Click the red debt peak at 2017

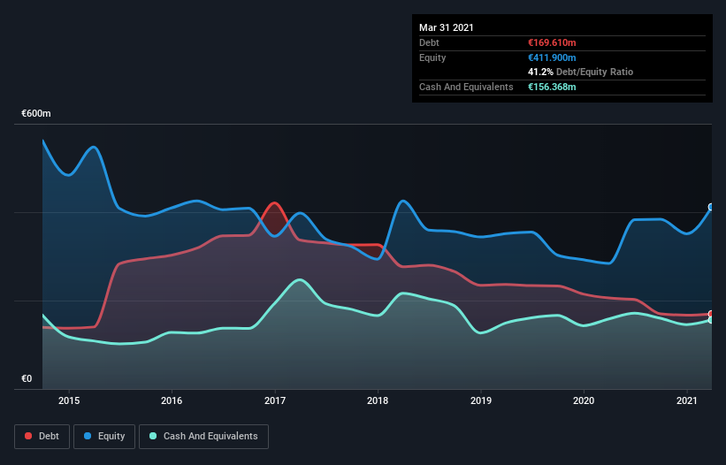[x=275, y=203]
